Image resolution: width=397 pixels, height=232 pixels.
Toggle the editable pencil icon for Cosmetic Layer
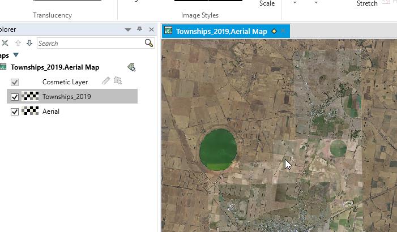tap(106, 81)
